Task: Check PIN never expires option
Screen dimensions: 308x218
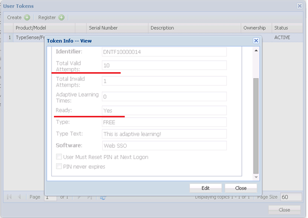Action: pos(60,166)
